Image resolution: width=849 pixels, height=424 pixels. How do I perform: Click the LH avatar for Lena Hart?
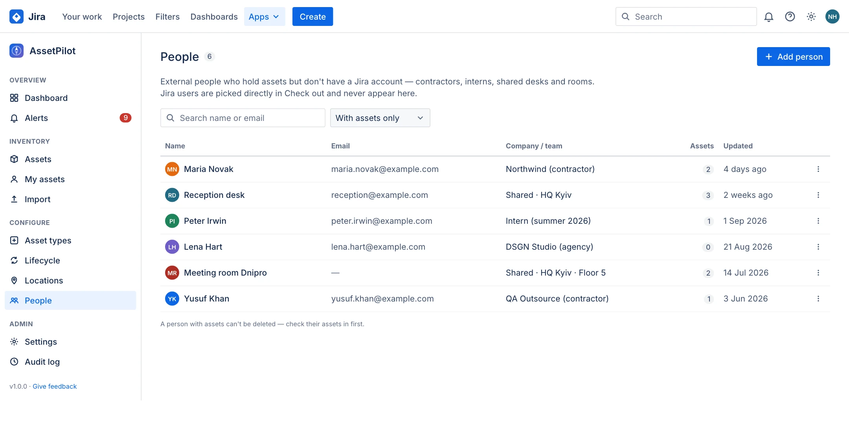click(172, 247)
